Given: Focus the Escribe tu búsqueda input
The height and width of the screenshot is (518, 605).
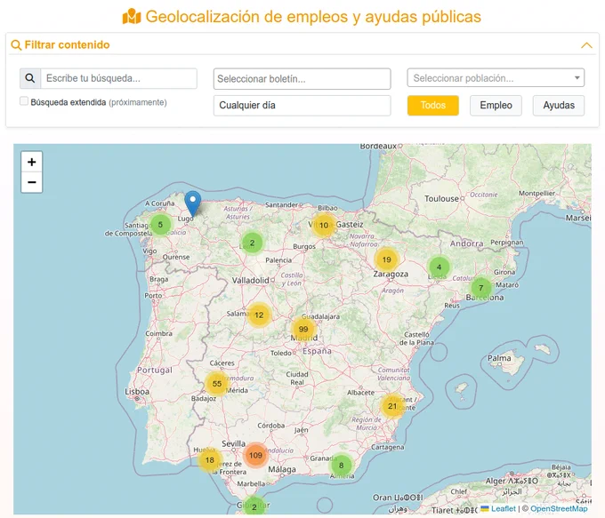Looking at the screenshot, I should tap(119, 78).
